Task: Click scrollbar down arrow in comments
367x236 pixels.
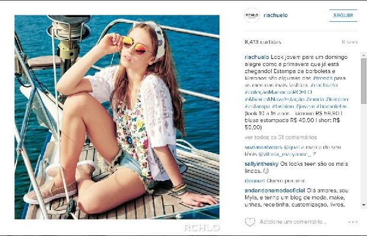Action: pos(363,205)
